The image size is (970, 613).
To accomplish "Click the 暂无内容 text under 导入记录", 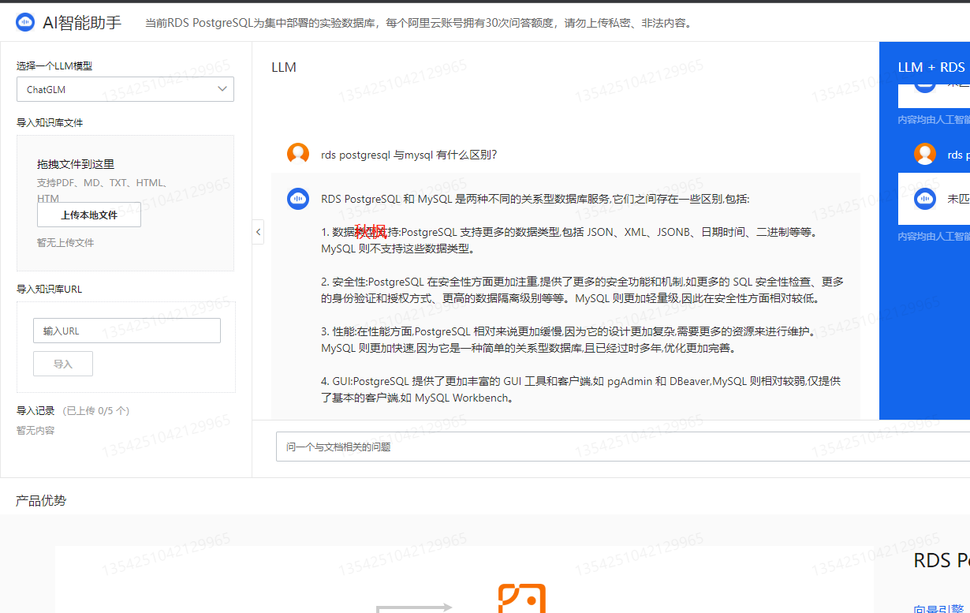I will (35, 431).
